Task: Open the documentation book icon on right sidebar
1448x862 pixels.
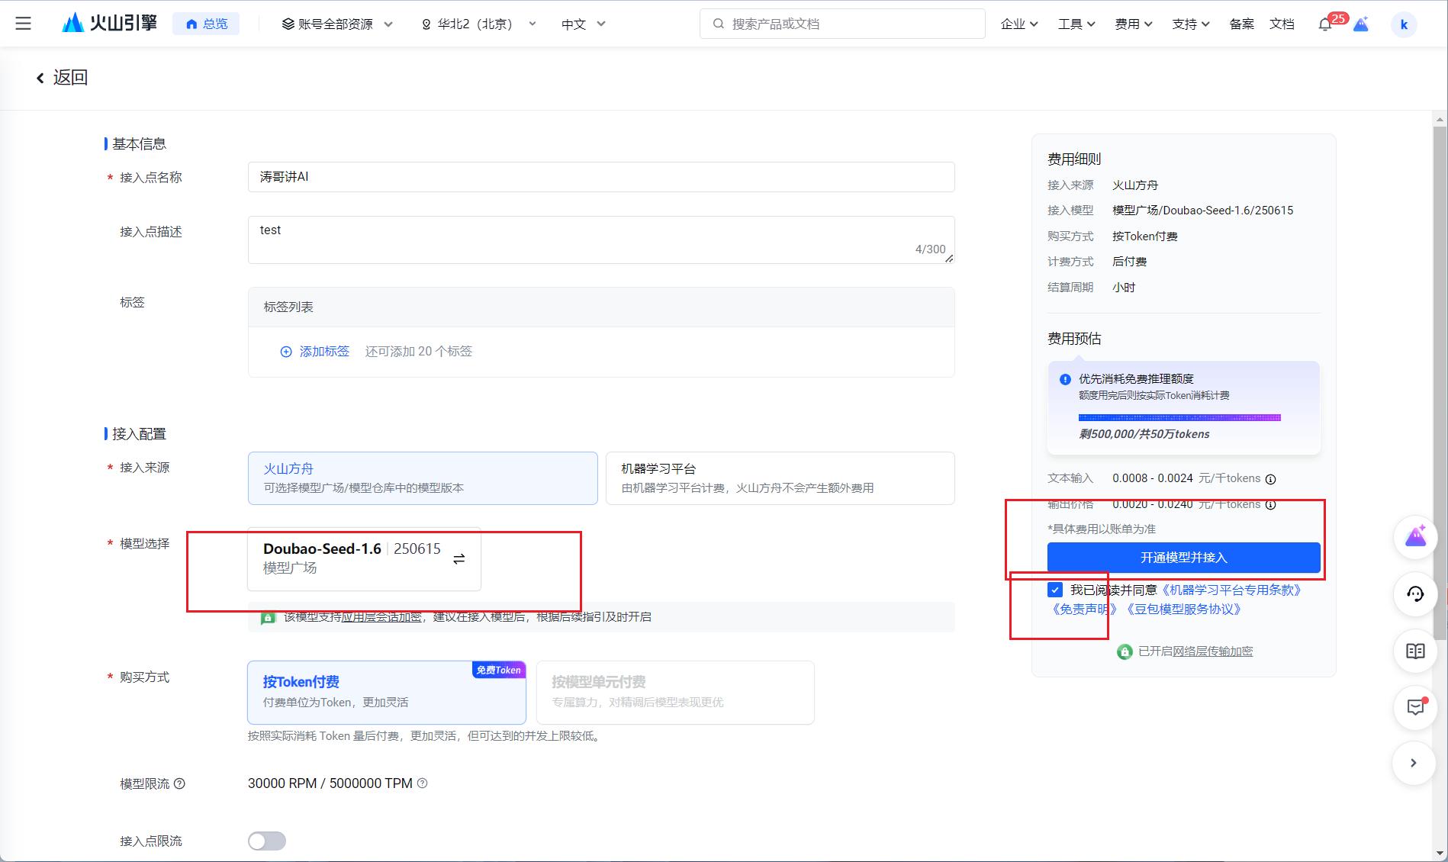Action: 1415,651
